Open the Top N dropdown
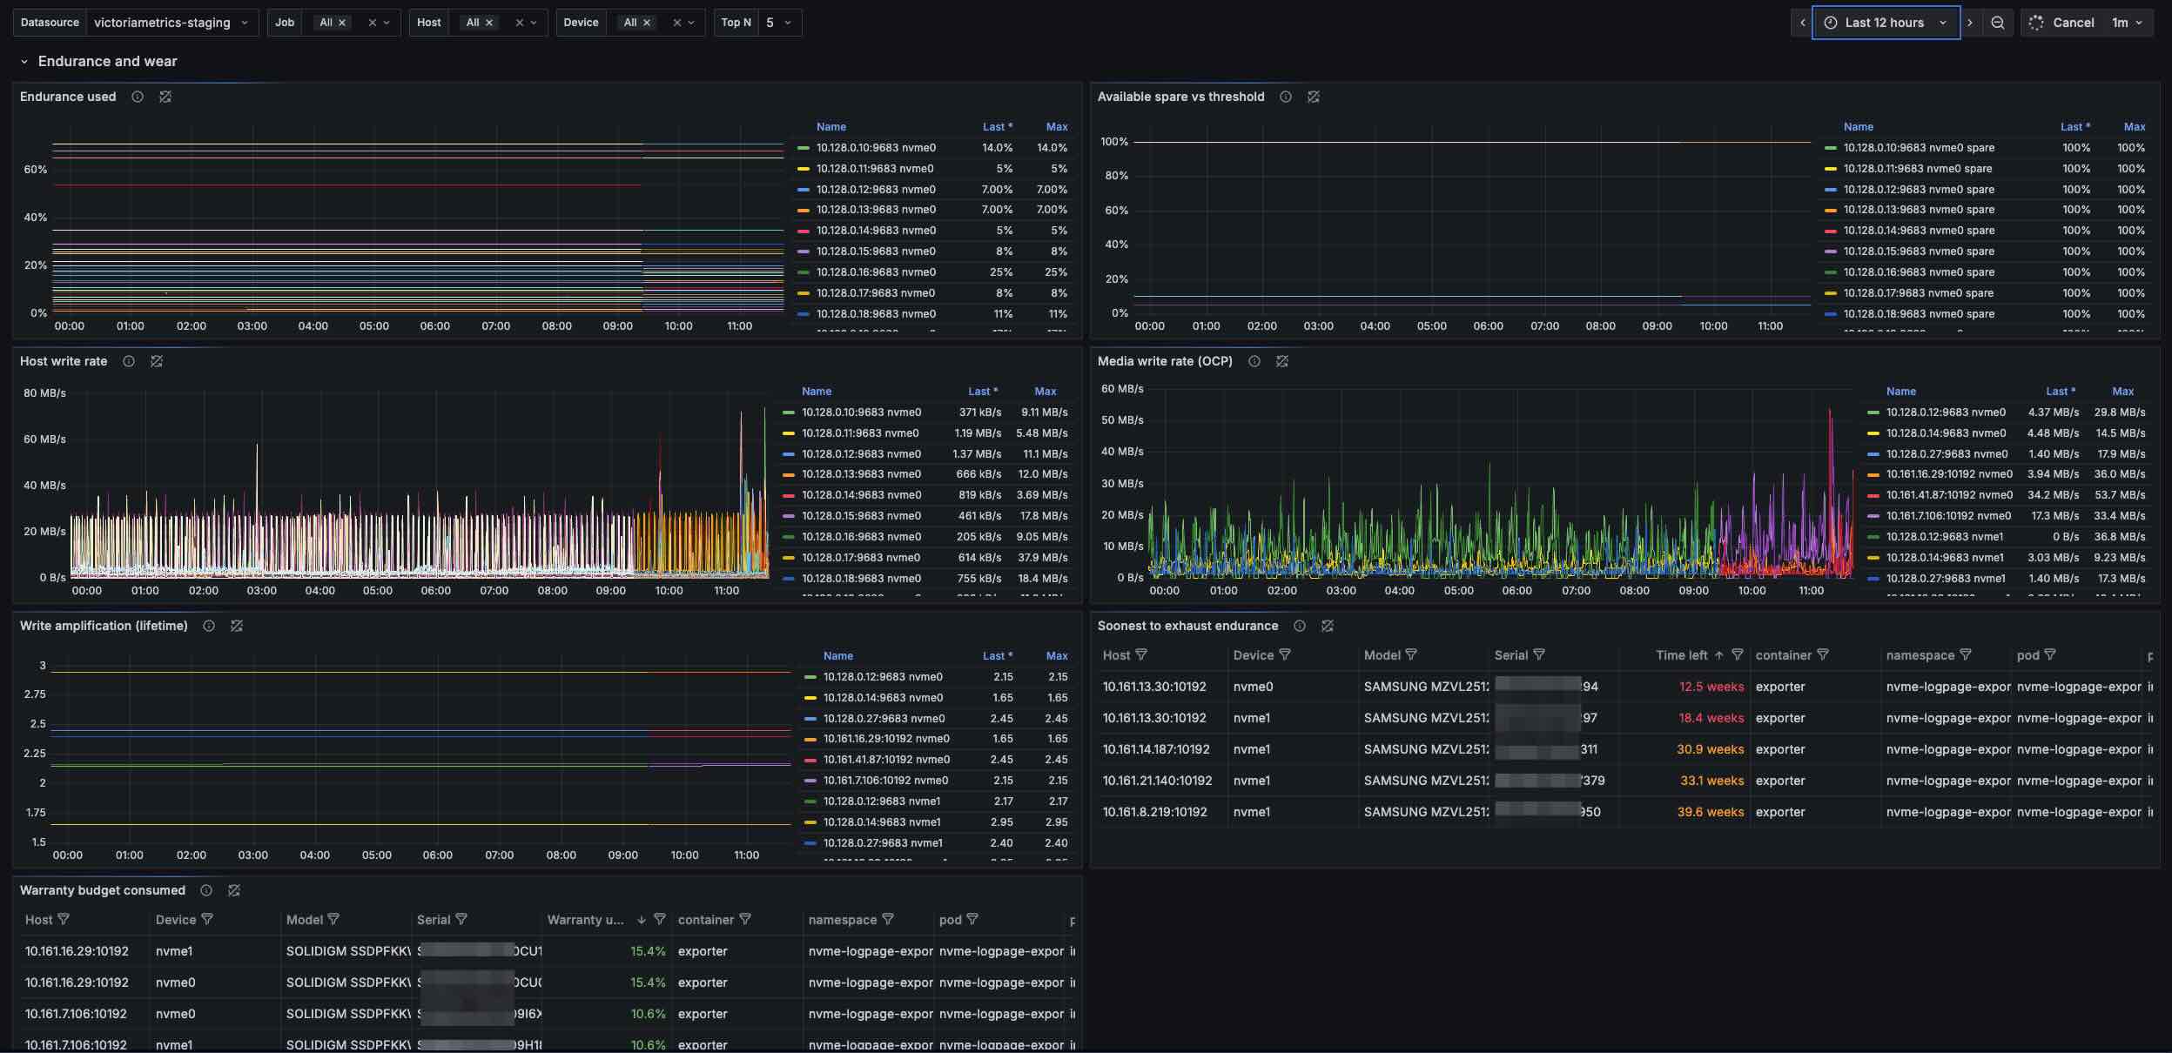Image resolution: width=2172 pixels, height=1053 pixels. tap(779, 23)
